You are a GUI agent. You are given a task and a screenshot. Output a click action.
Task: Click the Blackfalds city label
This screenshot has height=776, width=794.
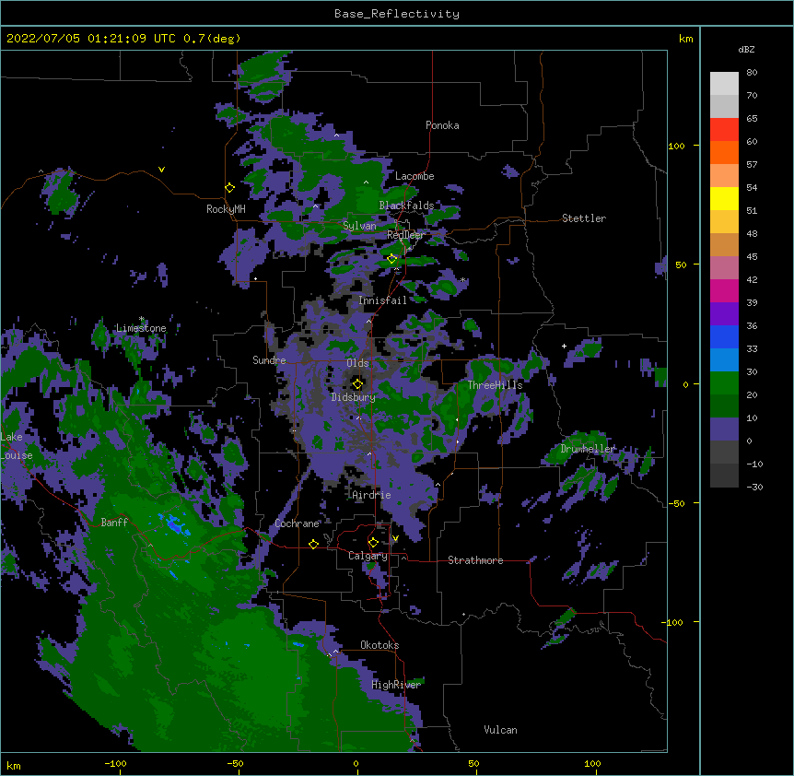tap(406, 206)
